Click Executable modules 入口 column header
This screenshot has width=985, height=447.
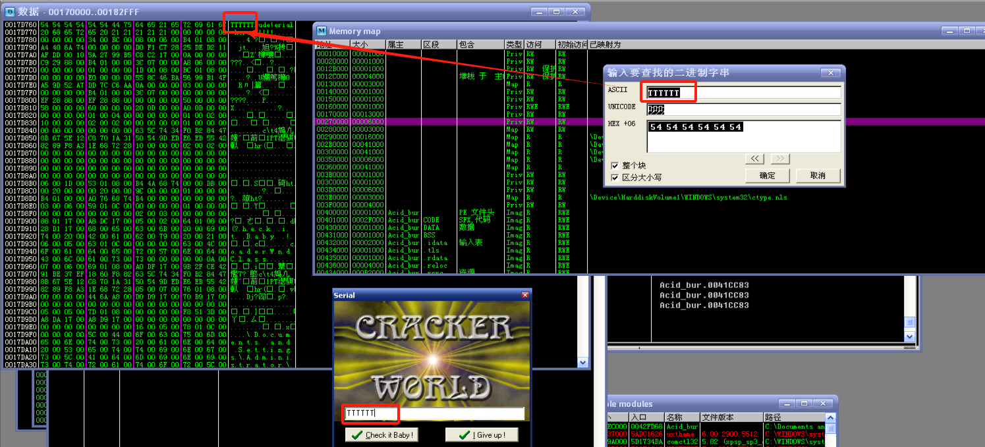[646, 417]
